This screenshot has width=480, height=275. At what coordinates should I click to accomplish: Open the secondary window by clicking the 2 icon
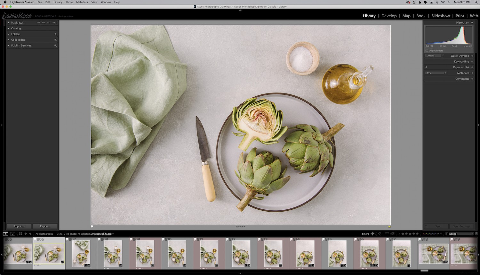12,234
